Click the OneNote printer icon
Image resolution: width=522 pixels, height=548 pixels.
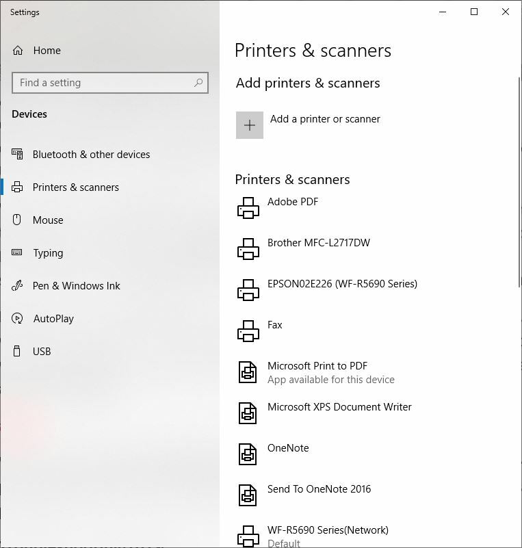tap(248, 454)
